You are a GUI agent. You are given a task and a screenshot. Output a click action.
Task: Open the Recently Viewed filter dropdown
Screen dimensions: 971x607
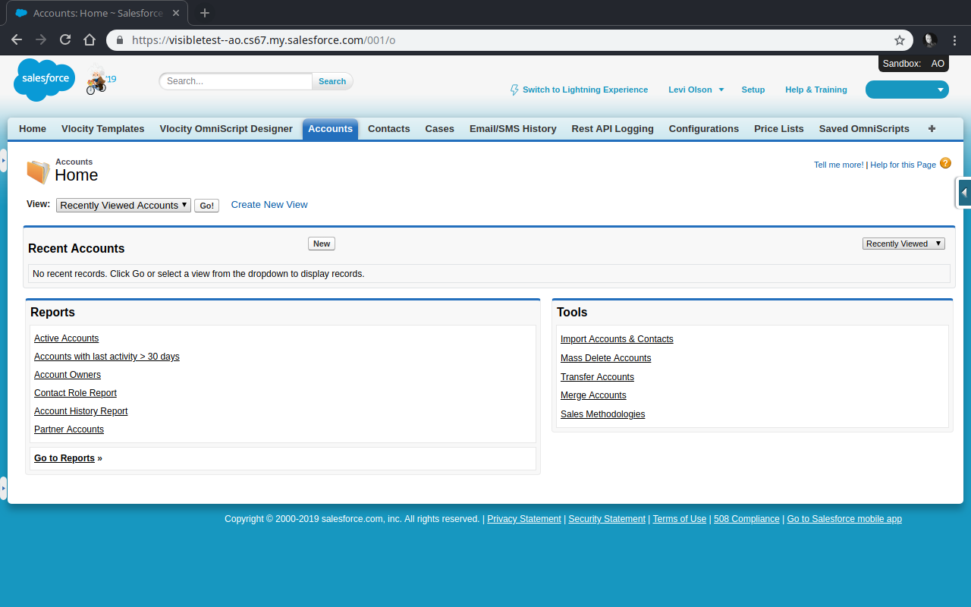(903, 244)
